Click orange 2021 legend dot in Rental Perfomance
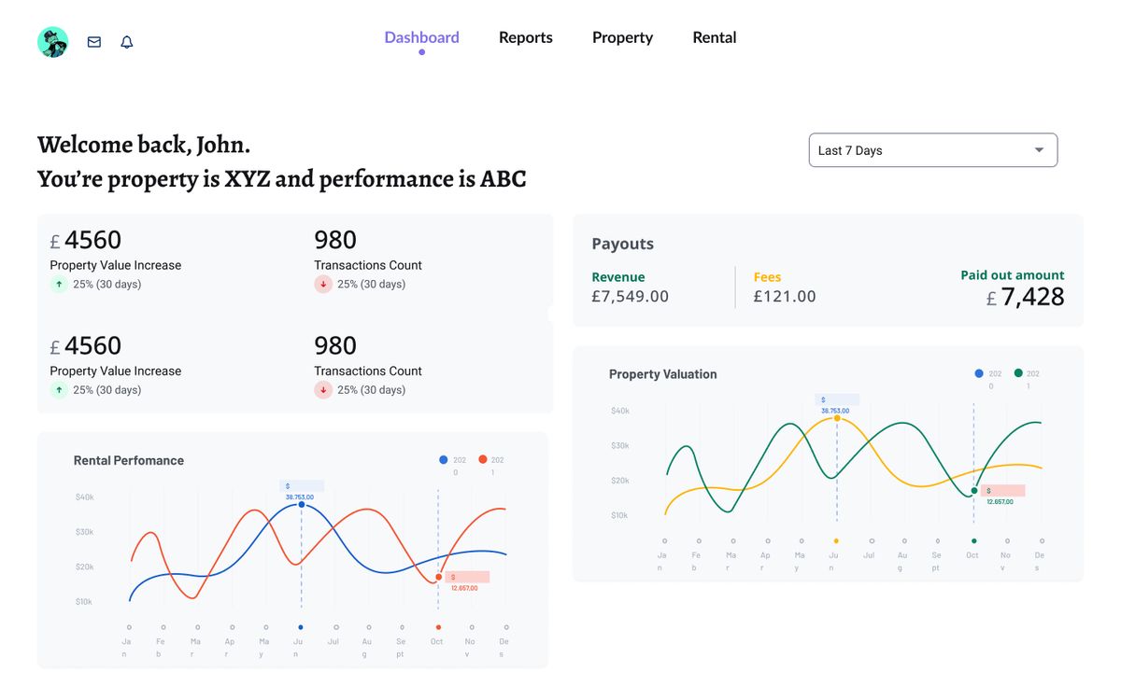Image resolution: width=1121 pixels, height=700 pixels. pyautogui.click(x=482, y=459)
